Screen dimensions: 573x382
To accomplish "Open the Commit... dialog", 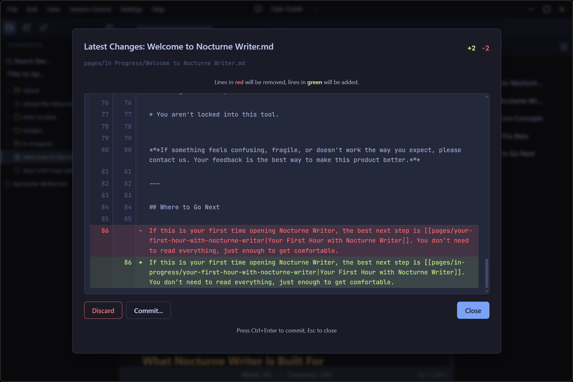I will coord(148,310).
